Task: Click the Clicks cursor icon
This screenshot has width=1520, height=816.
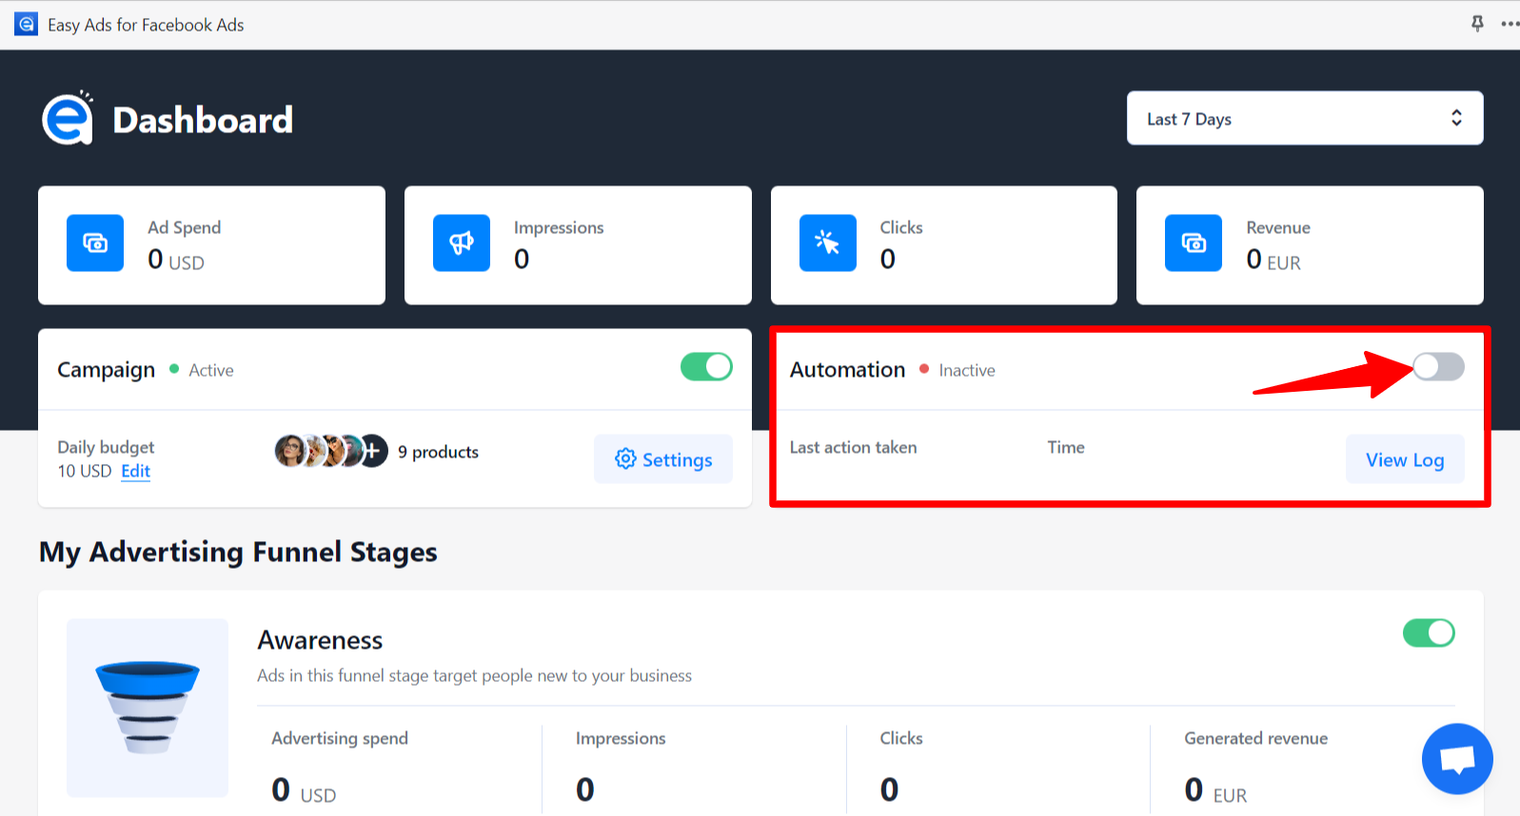Action: coord(827,243)
